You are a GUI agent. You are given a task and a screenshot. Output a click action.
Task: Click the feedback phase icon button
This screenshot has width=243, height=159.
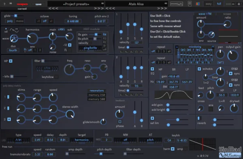click(x=120, y=122)
